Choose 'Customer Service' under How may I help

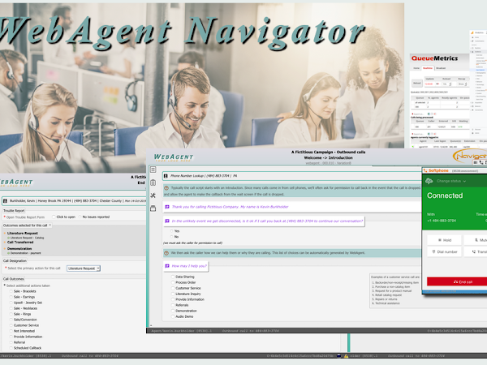click(x=173, y=288)
